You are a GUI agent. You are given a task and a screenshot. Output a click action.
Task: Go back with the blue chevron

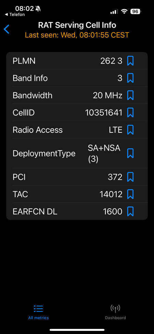(x=7, y=29)
